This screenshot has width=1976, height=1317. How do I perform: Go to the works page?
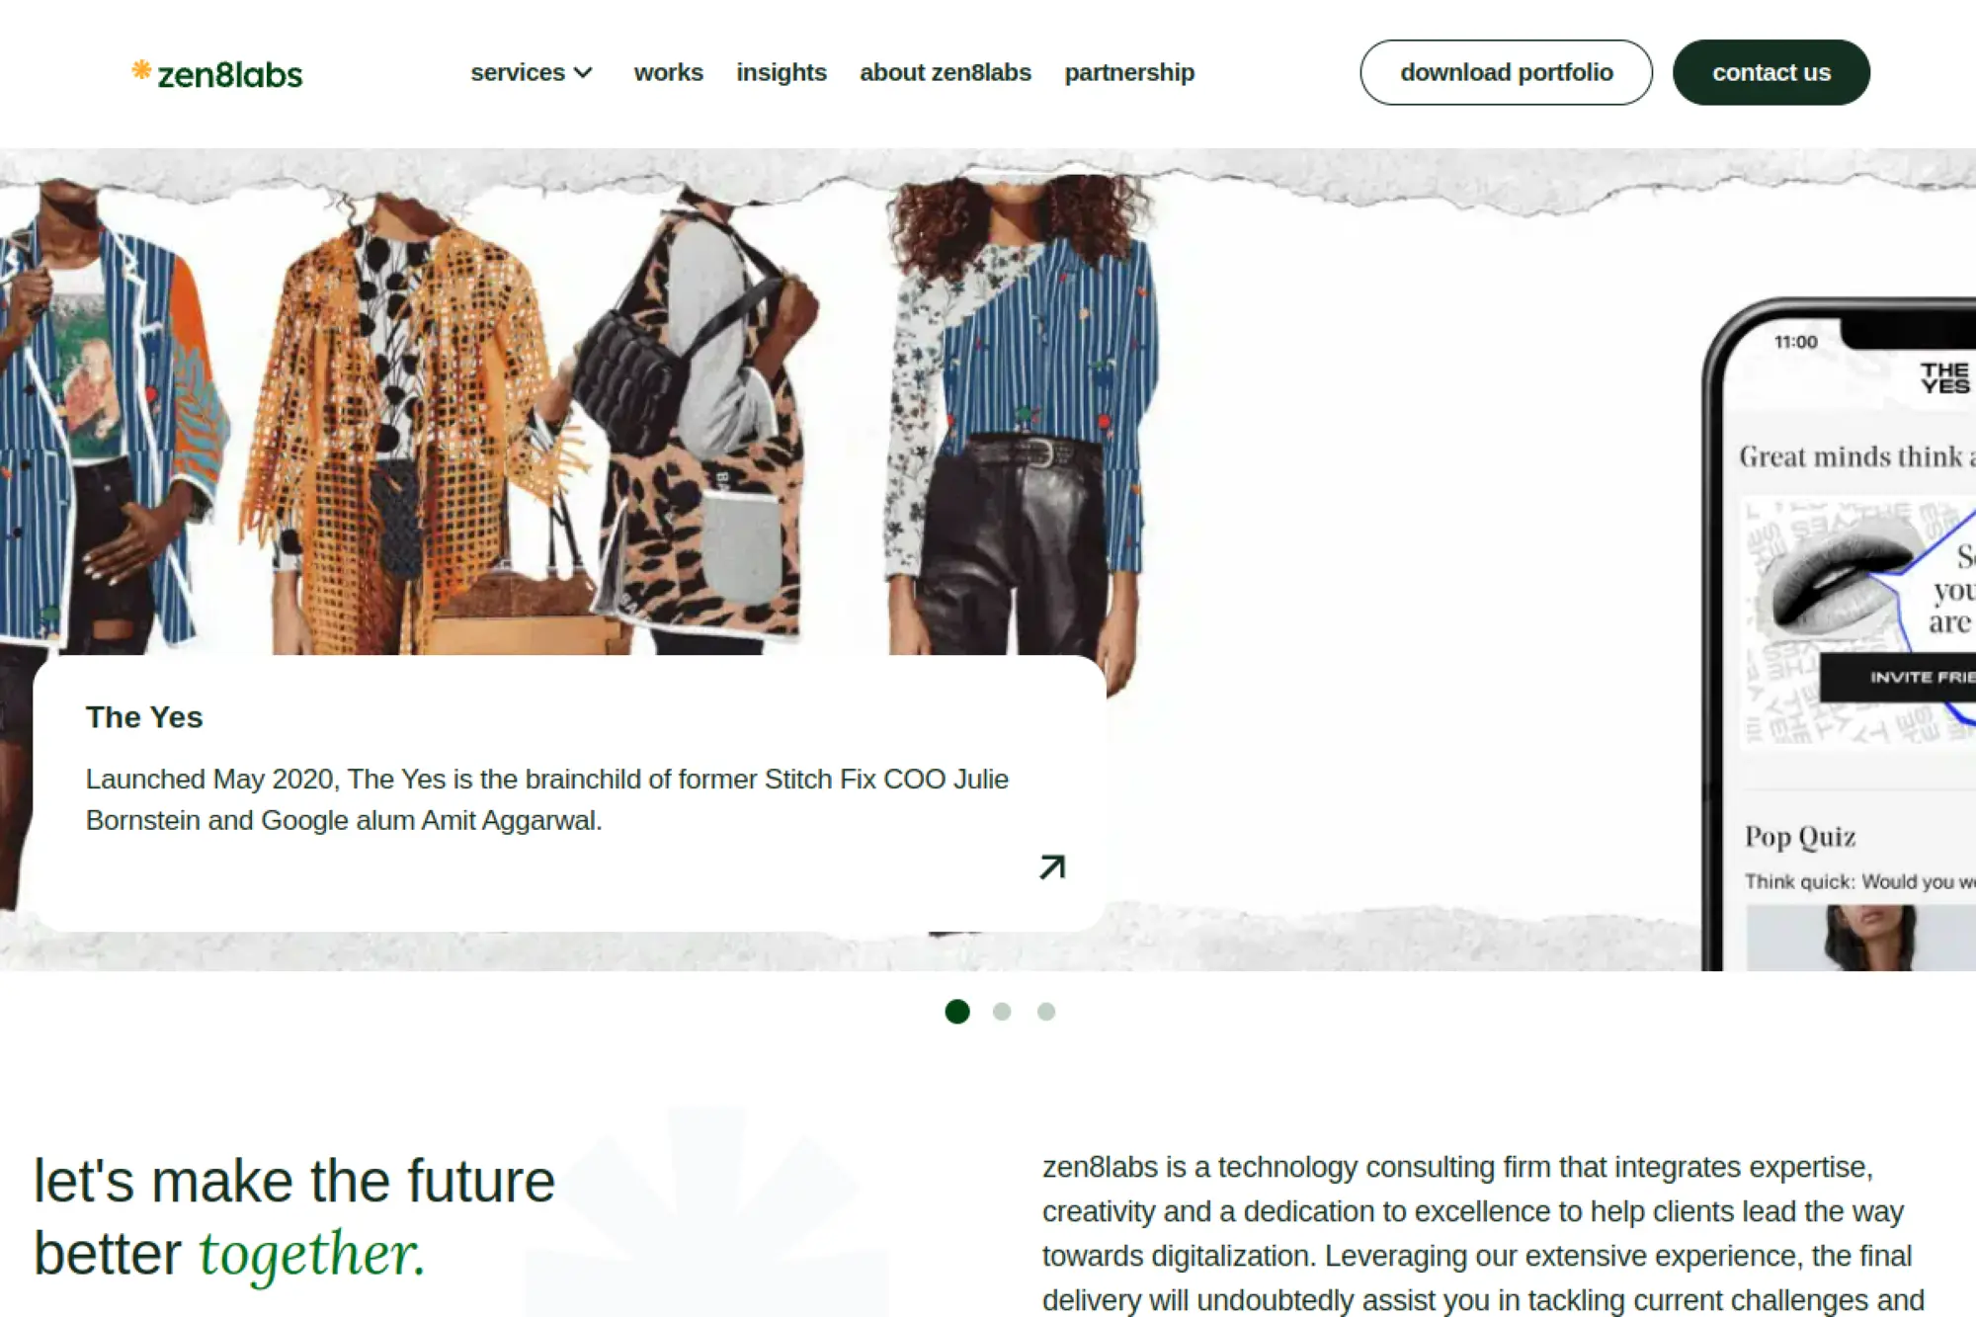click(x=669, y=73)
